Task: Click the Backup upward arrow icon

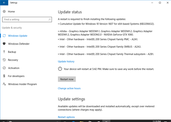Action: pos(4,52)
